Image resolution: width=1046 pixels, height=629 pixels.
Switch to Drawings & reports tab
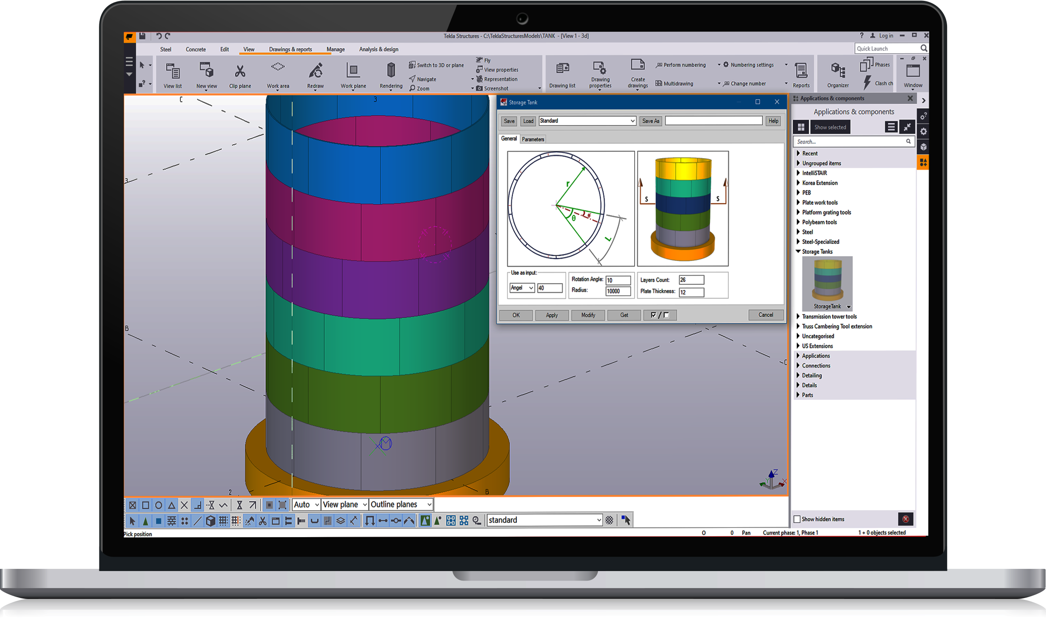(x=290, y=49)
